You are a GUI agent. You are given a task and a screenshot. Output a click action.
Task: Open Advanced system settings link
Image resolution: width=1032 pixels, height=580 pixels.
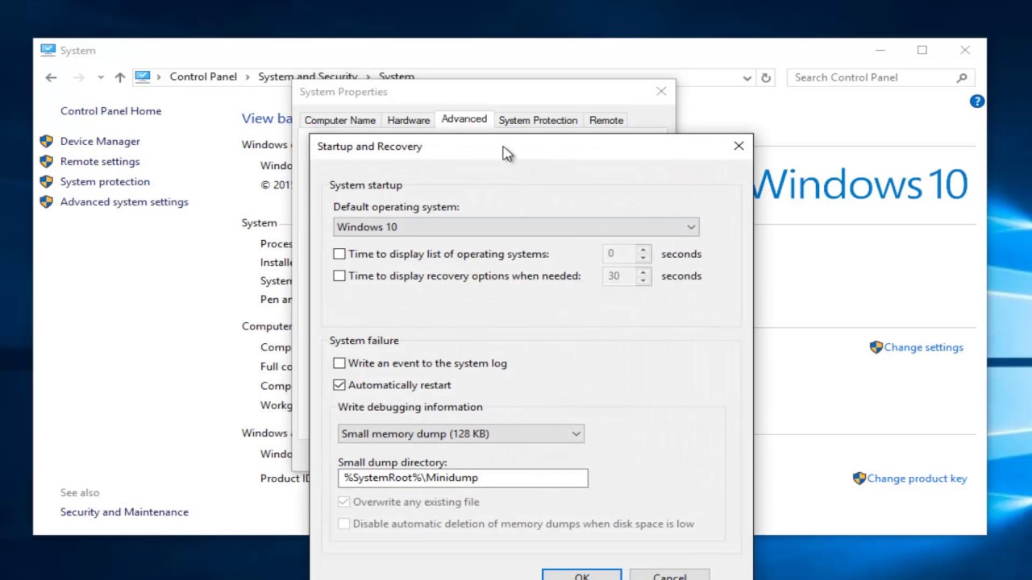pyautogui.click(x=124, y=201)
